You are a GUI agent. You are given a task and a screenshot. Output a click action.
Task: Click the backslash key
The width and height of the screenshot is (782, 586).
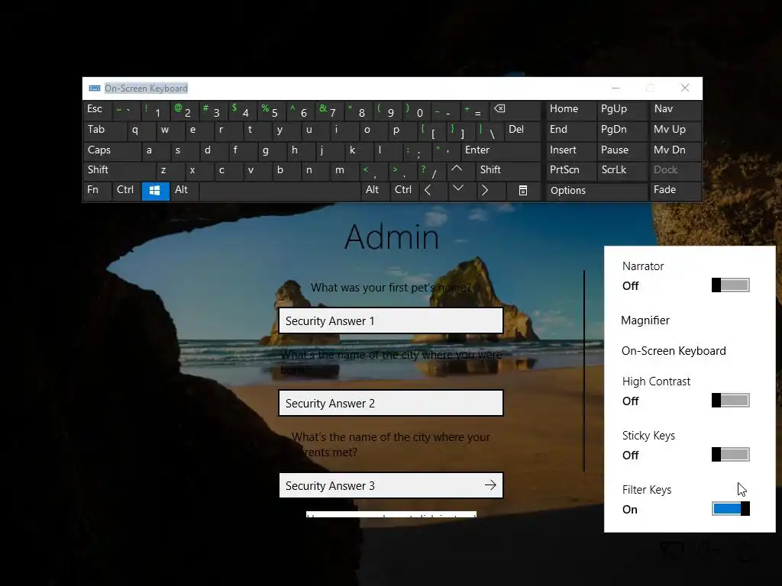click(490, 130)
